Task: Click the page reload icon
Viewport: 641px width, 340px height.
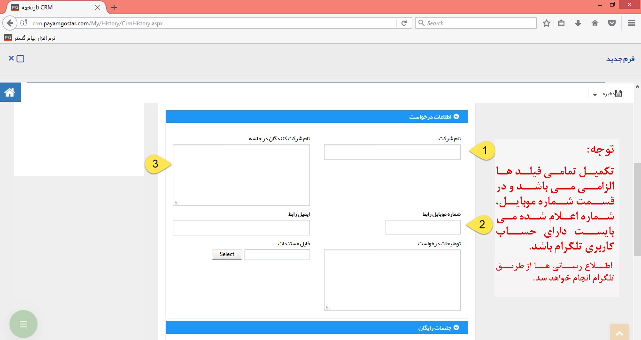Action: pos(404,23)
